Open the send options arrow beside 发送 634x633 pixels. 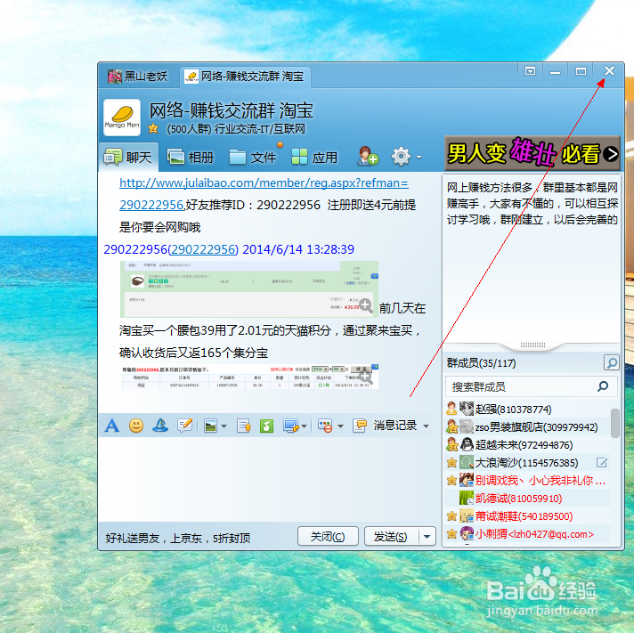(427, 536)
